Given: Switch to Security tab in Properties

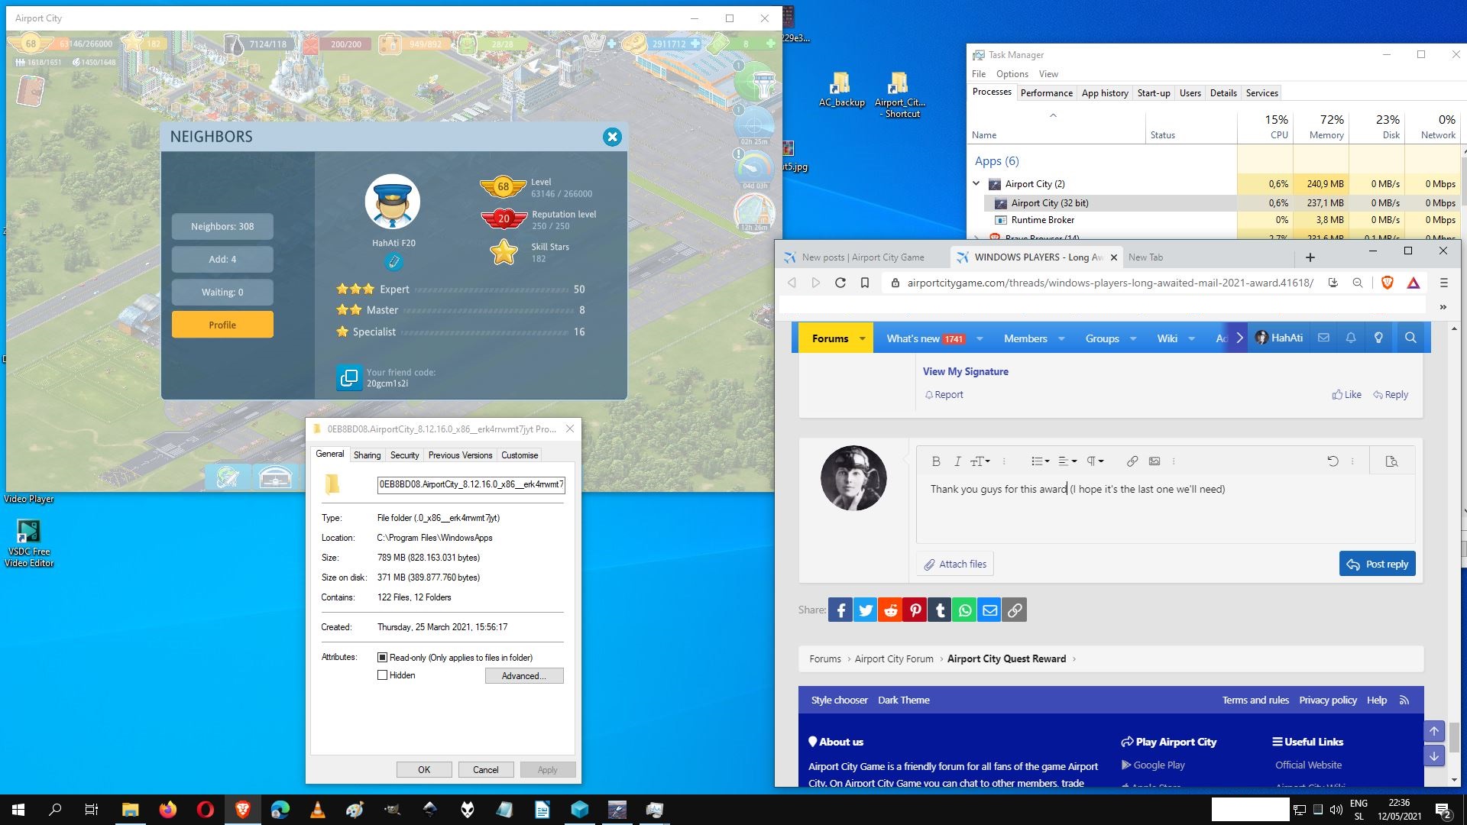Looking at the screenshot, I should [404, 455].
